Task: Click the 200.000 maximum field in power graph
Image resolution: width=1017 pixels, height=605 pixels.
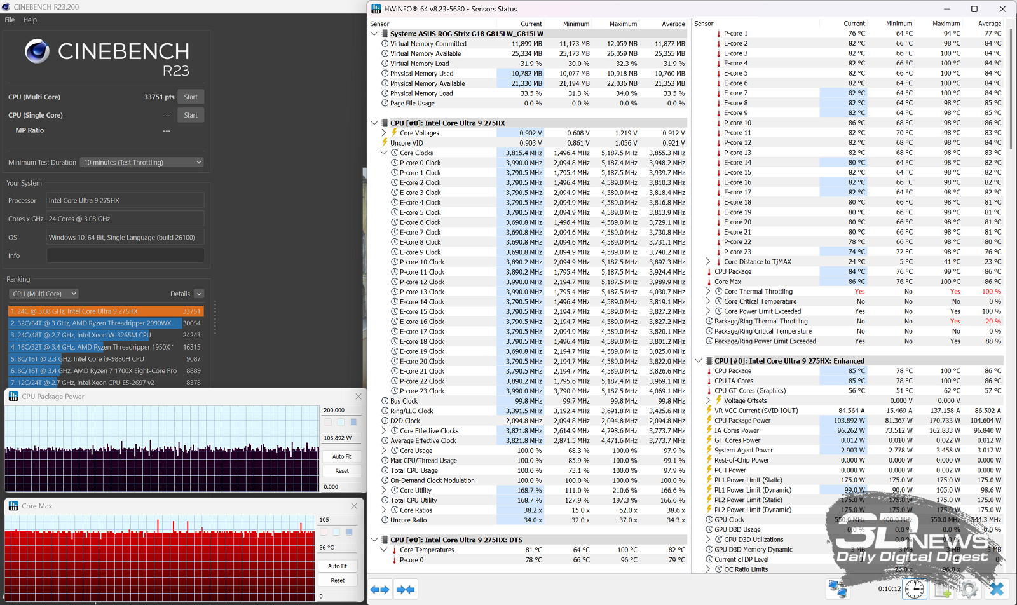Action: pyautogui.click(x=341, y=410)
